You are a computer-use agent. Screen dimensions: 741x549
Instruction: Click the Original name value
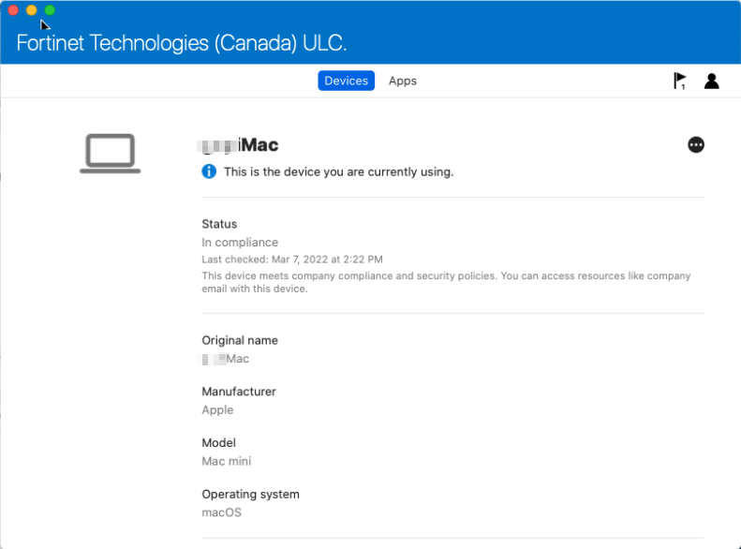pyautogui.click(x=226, y=359)
